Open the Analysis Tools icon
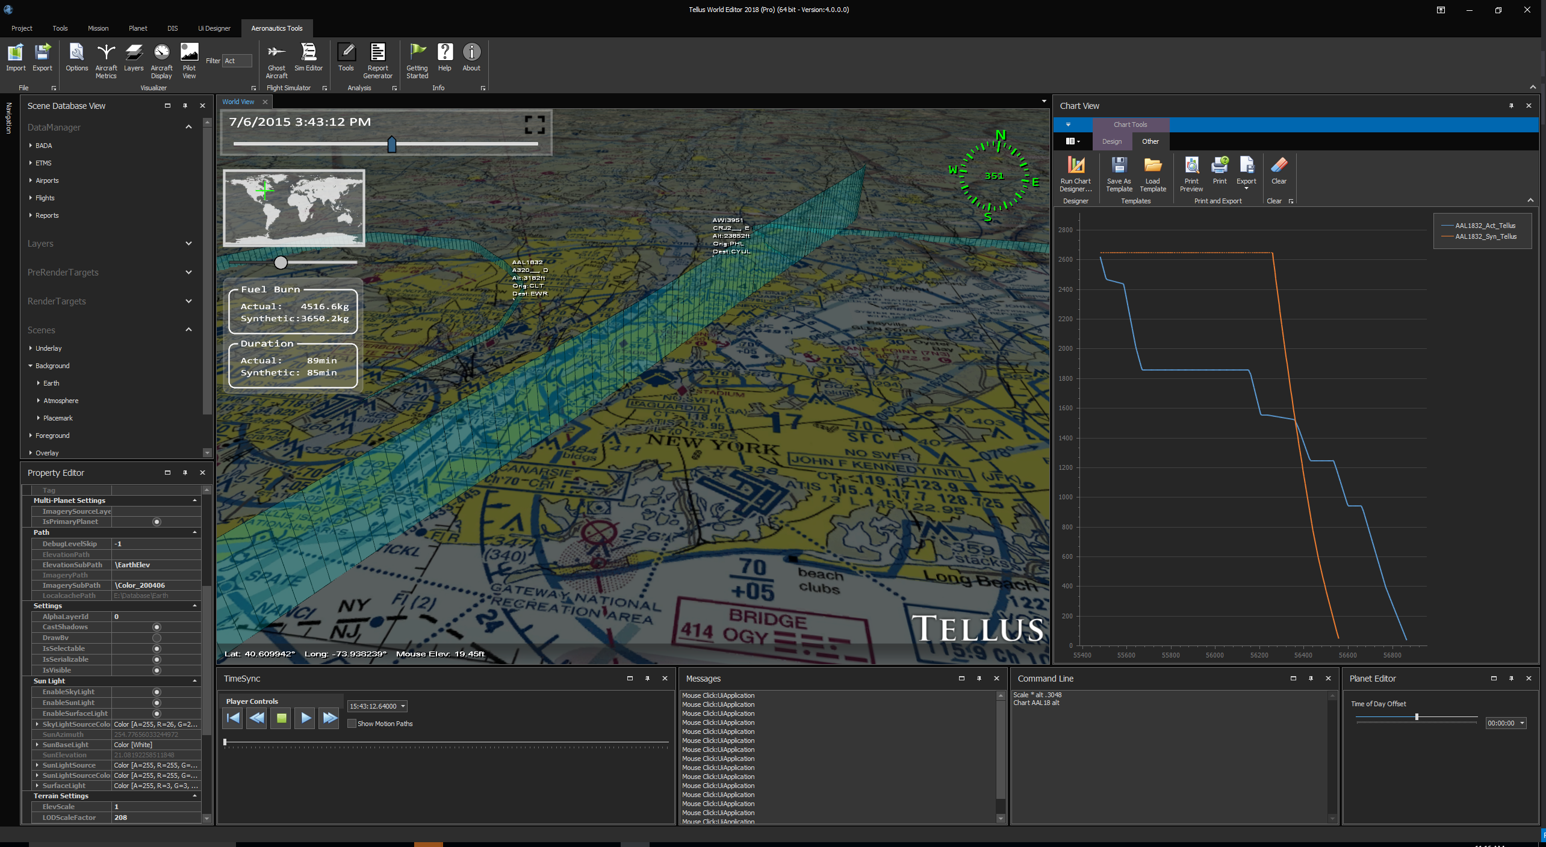Screen dimensions: 1546x847 click(x=346, y=58)
